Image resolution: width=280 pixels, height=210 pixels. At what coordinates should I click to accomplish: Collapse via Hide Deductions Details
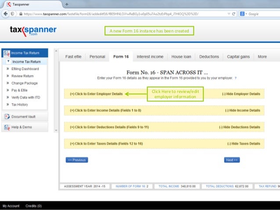[240, 127]
